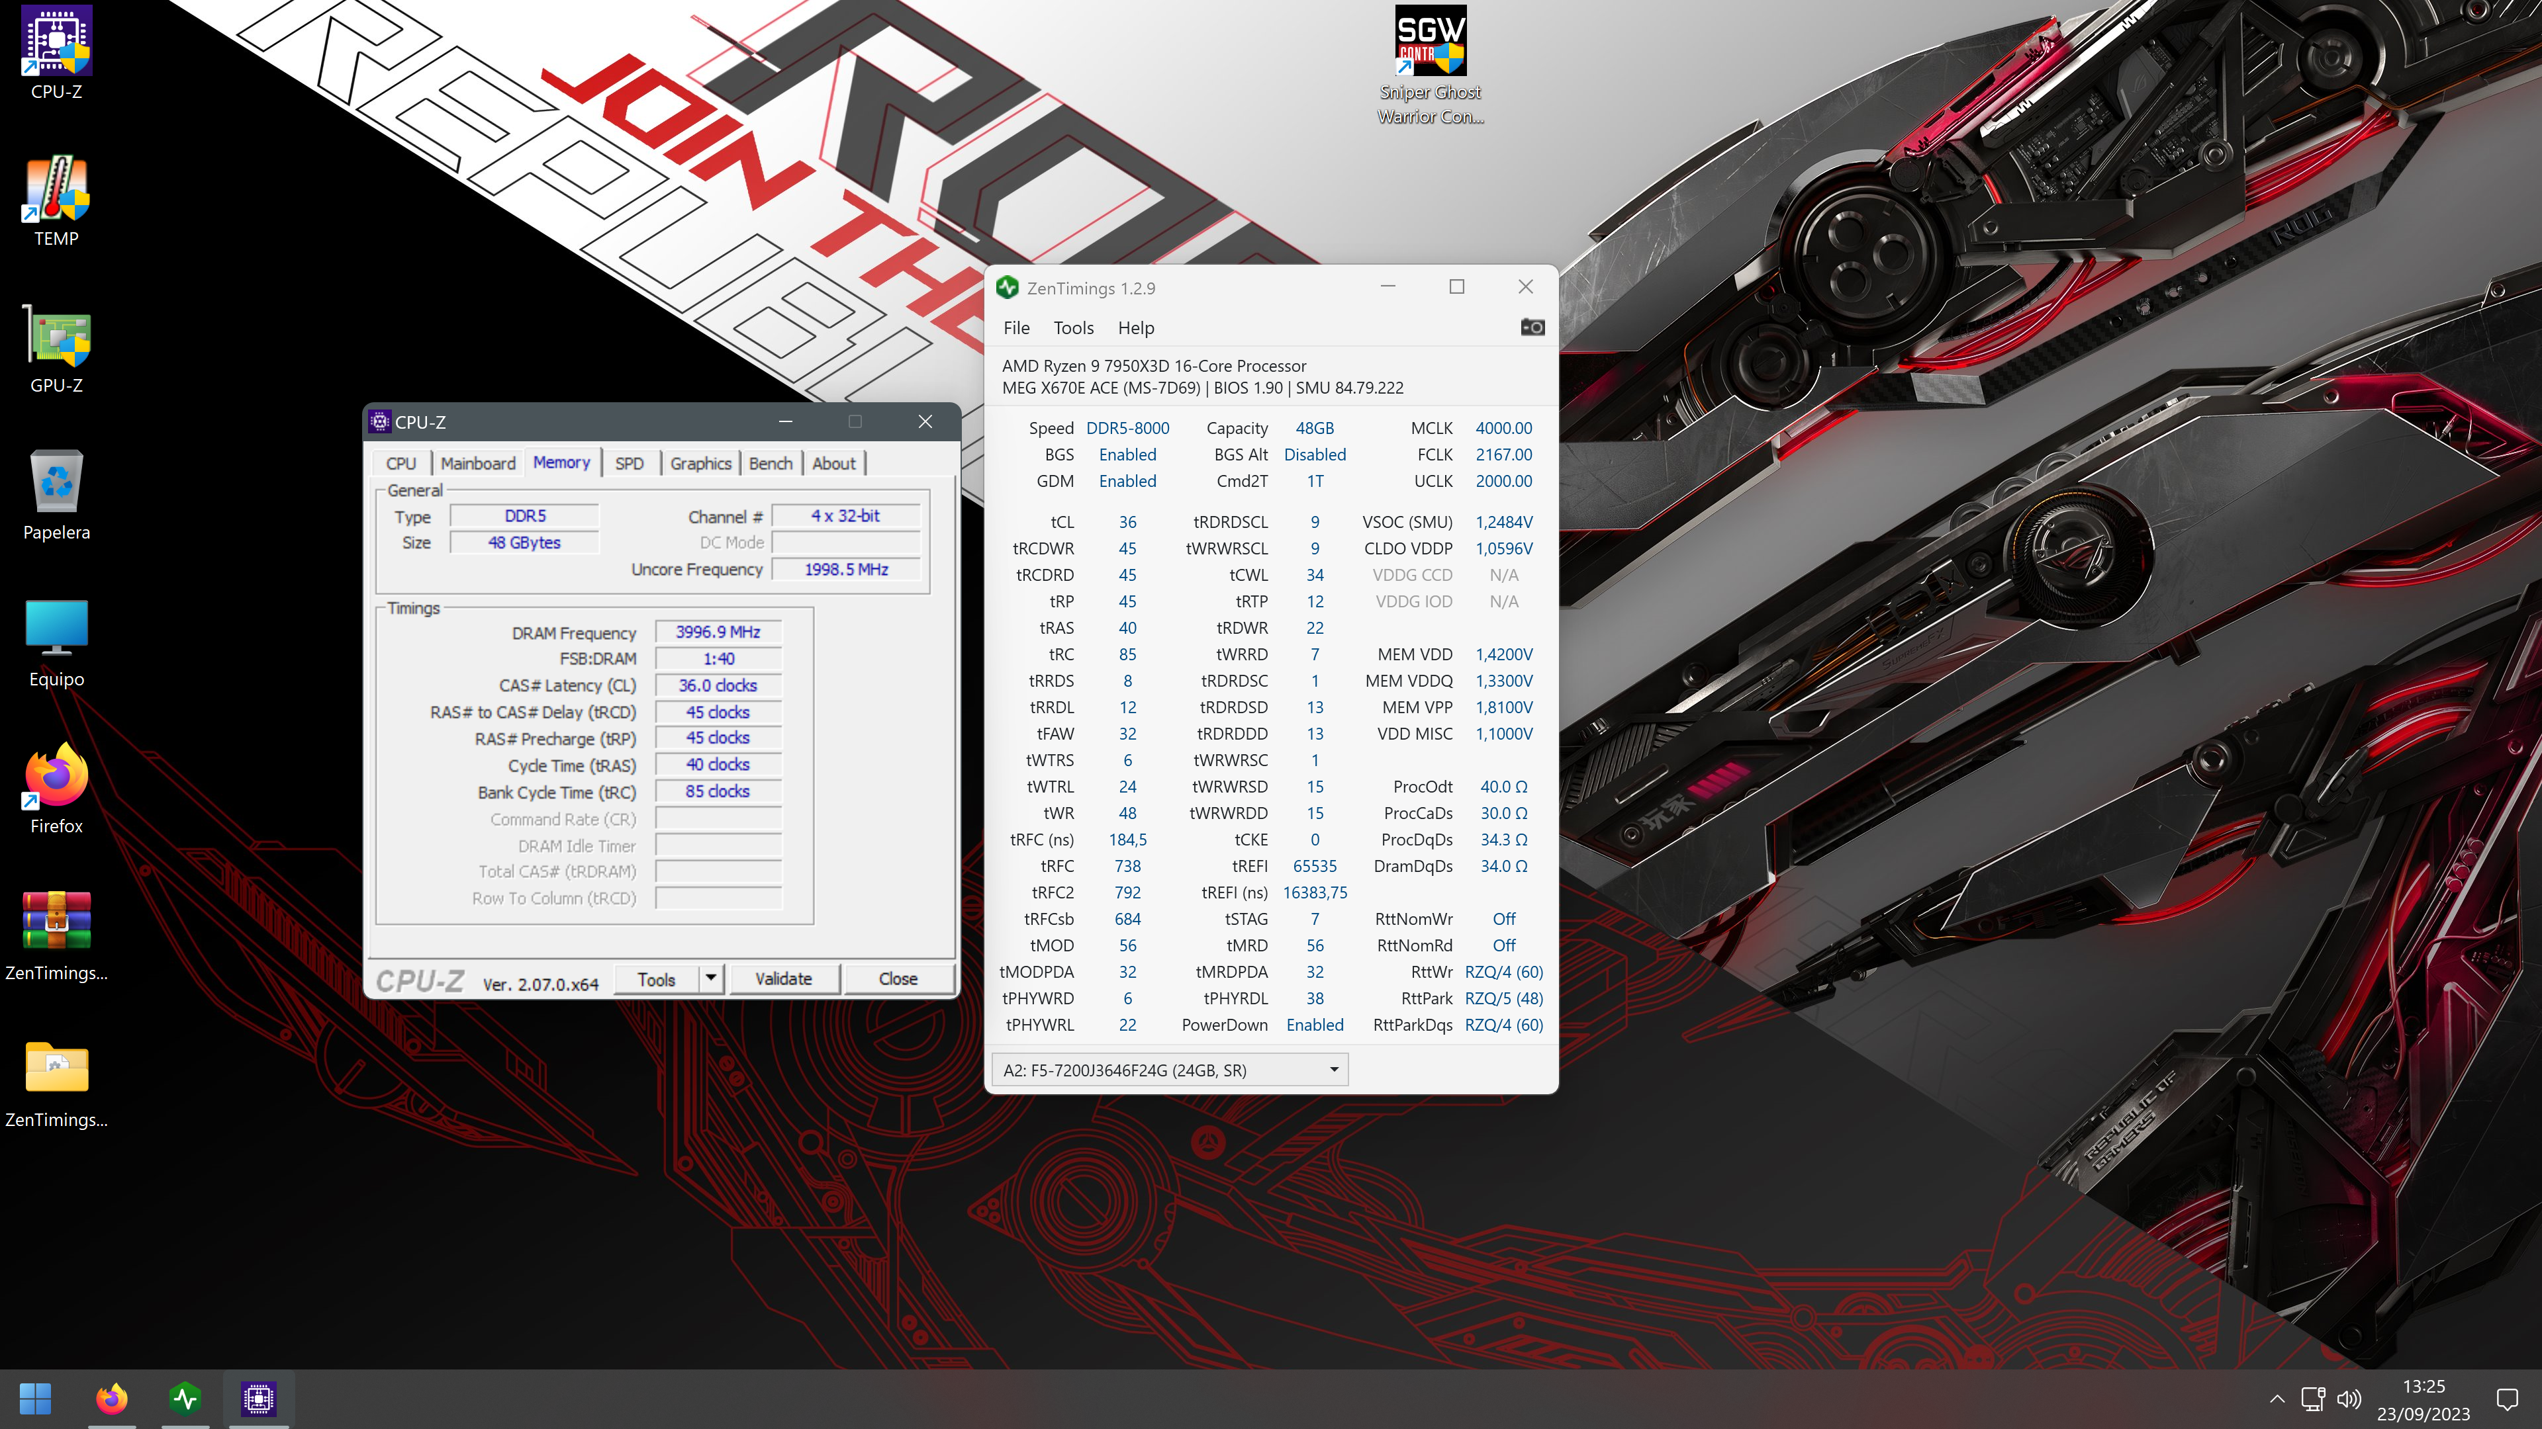
Task: Click the CPU-Z title bar icon
Action: [x=380, y=422]
